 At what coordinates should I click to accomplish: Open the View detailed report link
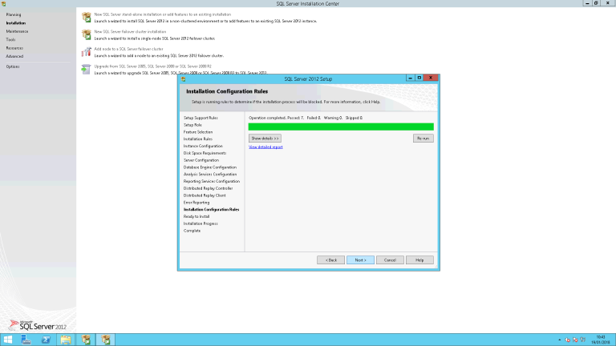coord(265,147)
